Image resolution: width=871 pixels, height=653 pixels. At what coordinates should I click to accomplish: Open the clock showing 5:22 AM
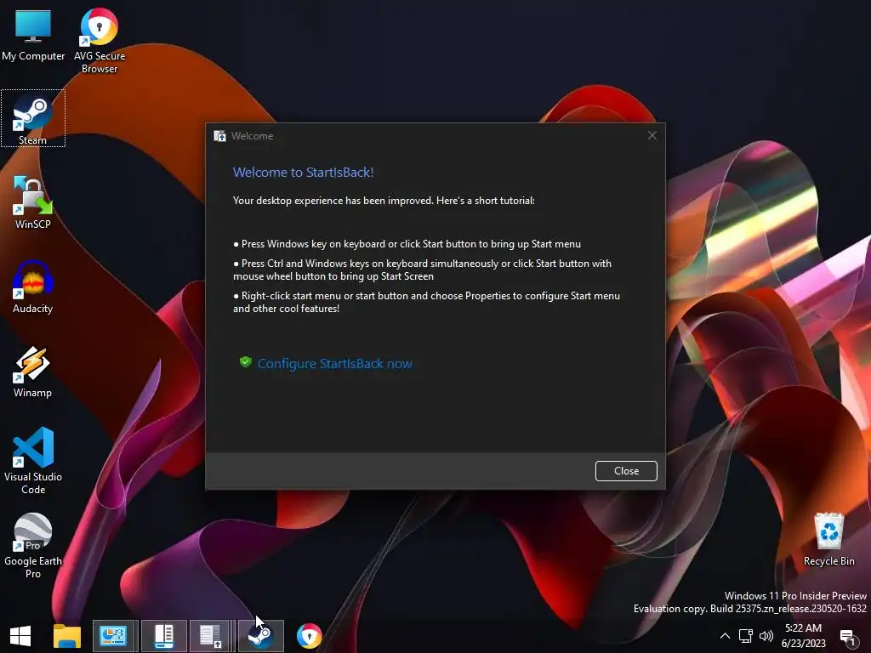point(803,636)
